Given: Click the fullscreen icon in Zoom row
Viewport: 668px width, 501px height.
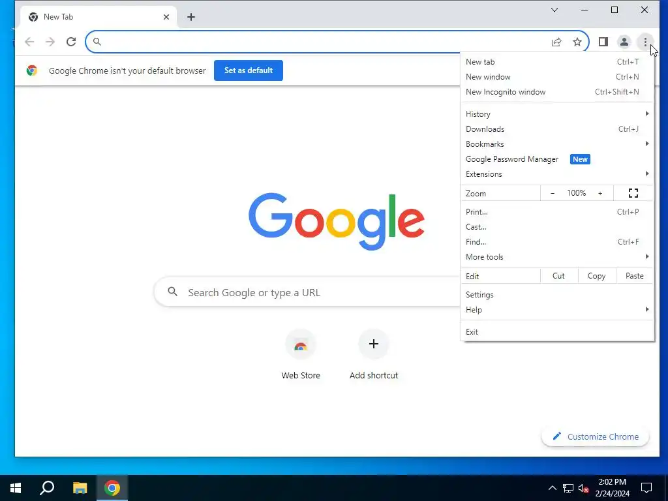Looking at the screenshot, I should coord(633,193).
